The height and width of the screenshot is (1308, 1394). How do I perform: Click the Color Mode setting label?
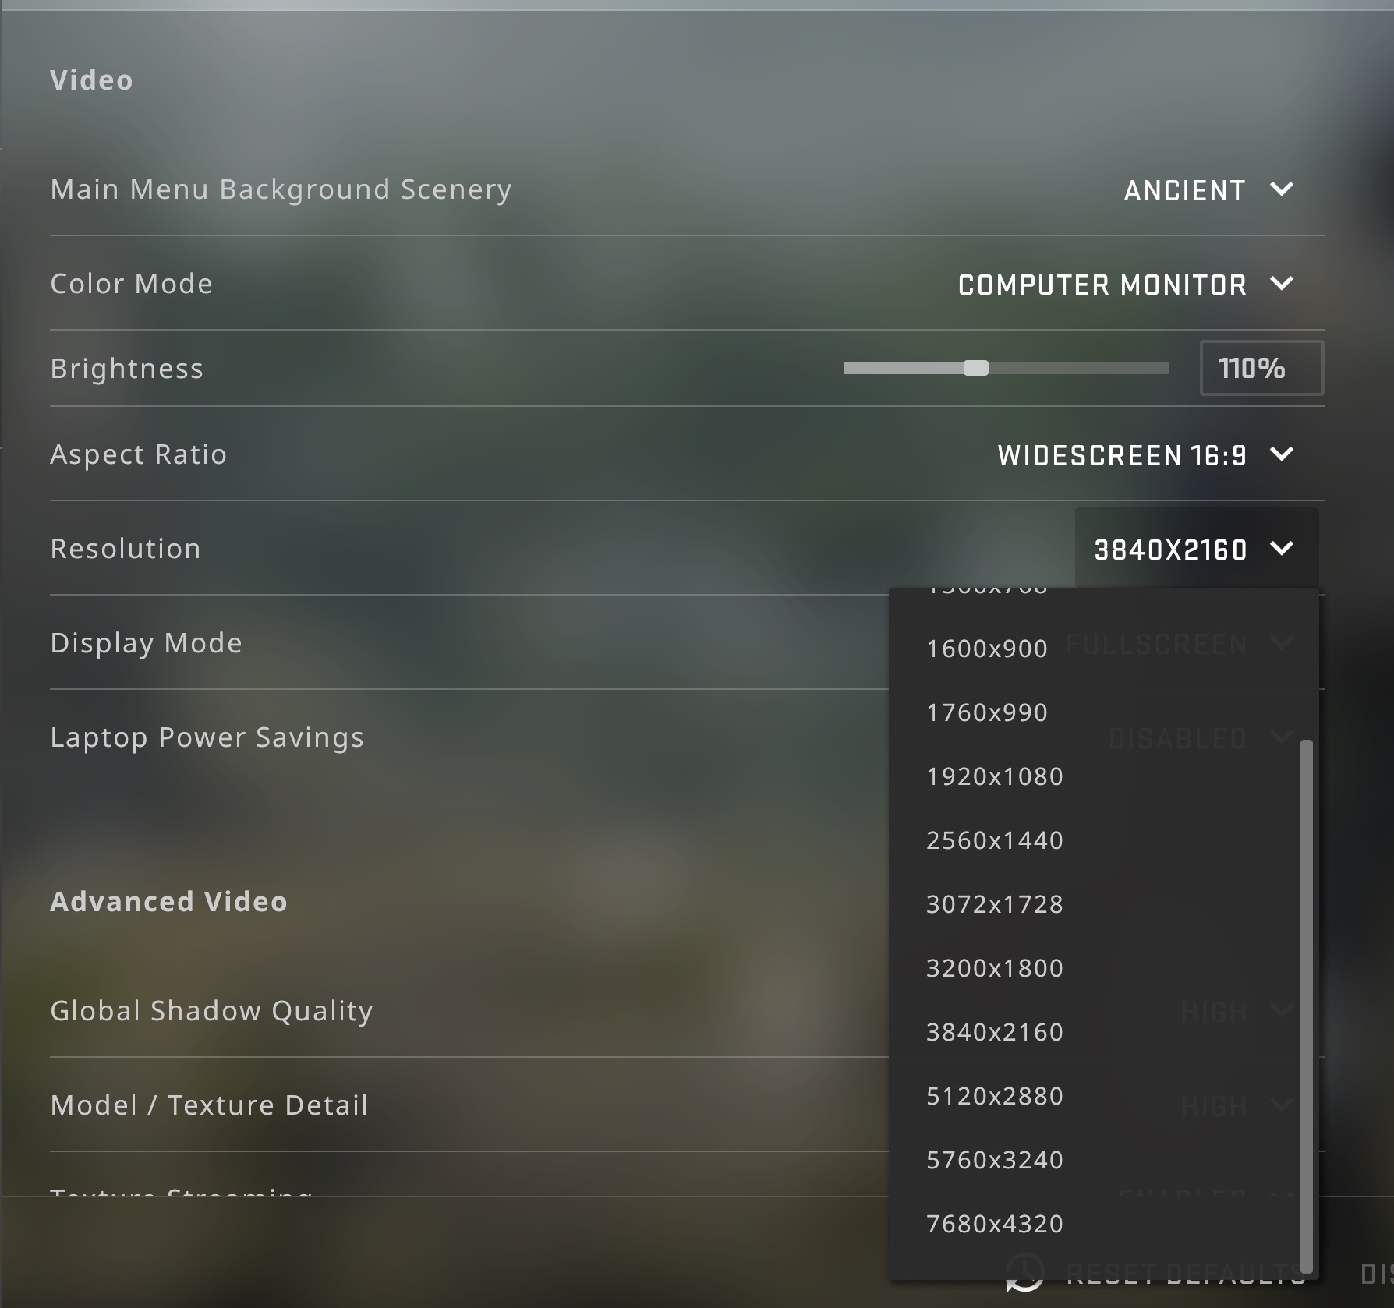(132, 284)
